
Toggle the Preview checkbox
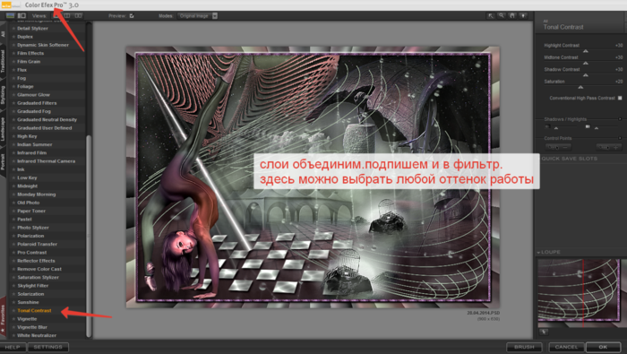132,16
